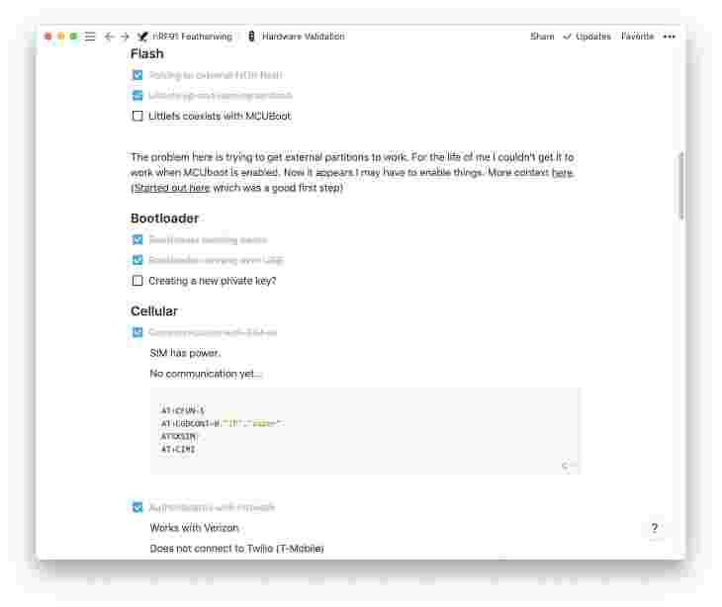Check the Littlefs coexists with MCUBoot box
722x607 pixels.
click(x=137, y=116)
